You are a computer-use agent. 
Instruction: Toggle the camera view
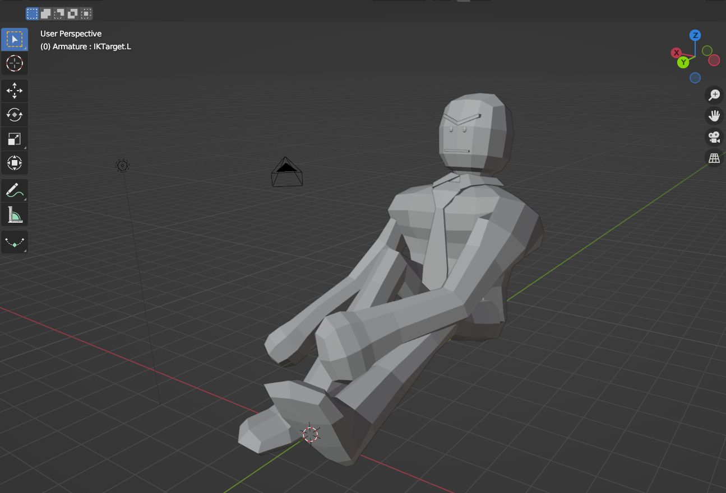coord(714,137)
